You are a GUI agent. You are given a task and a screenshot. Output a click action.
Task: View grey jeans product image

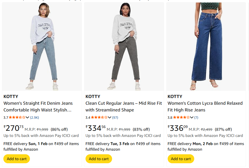pos(124,46)
